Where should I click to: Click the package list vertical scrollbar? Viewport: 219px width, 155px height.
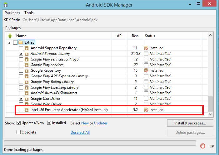click(x=211, y=72)
